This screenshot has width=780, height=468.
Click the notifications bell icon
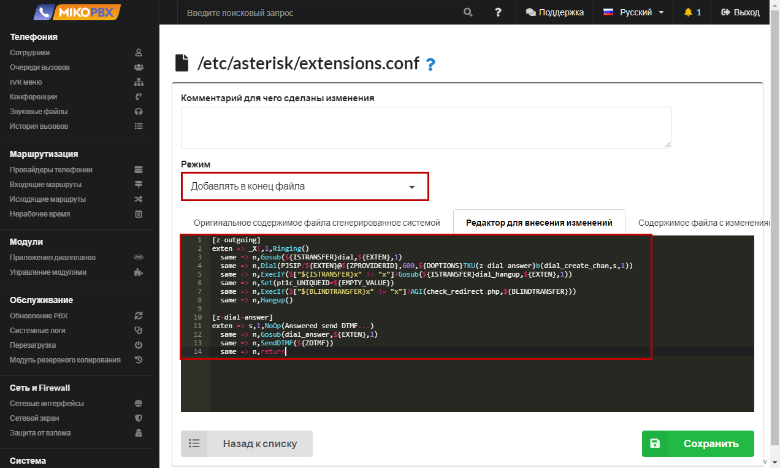click(x=688, y=12)
